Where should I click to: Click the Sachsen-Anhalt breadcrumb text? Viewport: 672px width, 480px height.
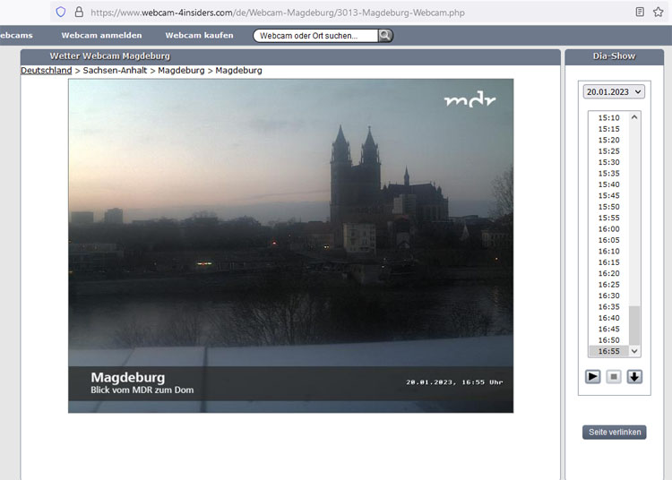(115, 70)
